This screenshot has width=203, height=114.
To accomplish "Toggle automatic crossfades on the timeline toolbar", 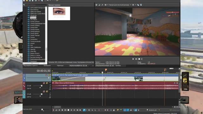I will (128, 110).
